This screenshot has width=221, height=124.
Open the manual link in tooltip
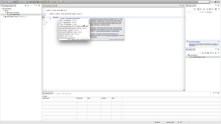pyautogui.click(x=95, y=37)
